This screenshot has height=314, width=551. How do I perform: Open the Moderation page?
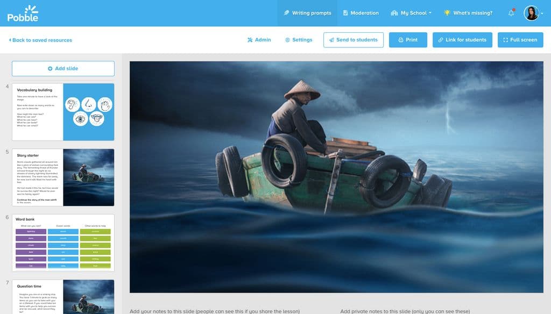pyautogui.click(x=361, y=13)
